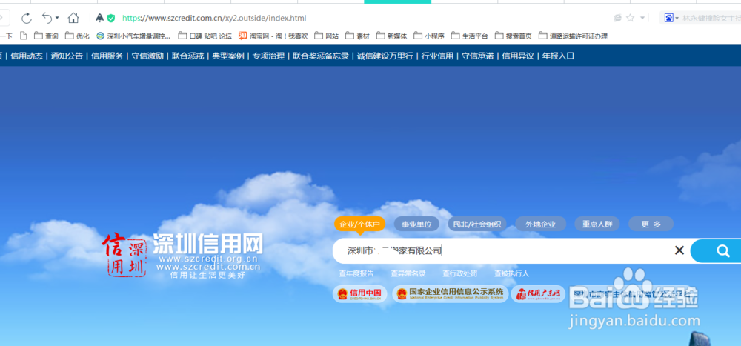Viewport: 741px width, 346px height.
Task: Open the 素材 bookmark folder
Action: 357,36
